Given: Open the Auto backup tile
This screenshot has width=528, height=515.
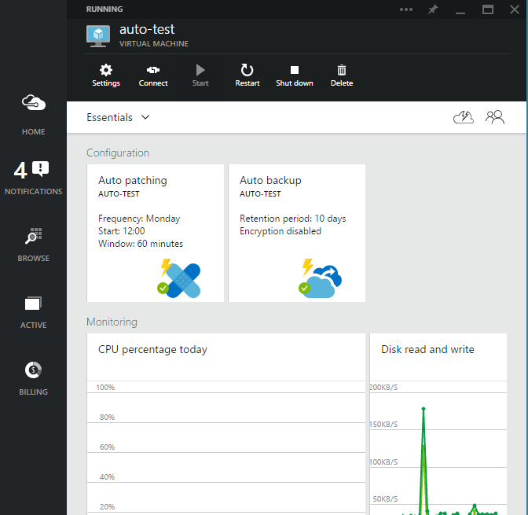Looking at the screenshot, I should 297,233.
